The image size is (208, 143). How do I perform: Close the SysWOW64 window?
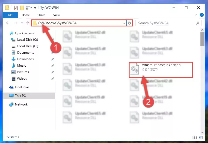(199, 8)
